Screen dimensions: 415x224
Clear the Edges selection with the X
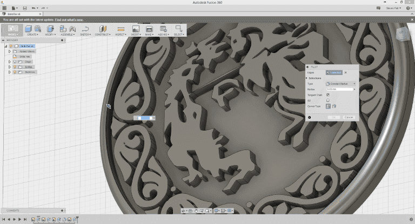[345, 72]
